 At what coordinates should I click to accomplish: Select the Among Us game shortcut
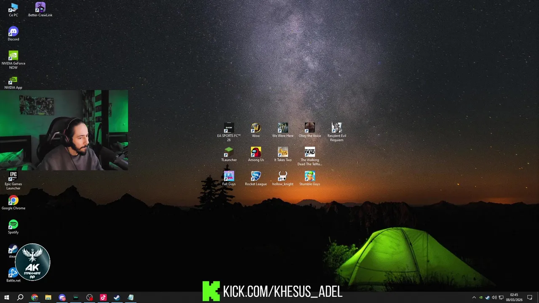(256, 154)
